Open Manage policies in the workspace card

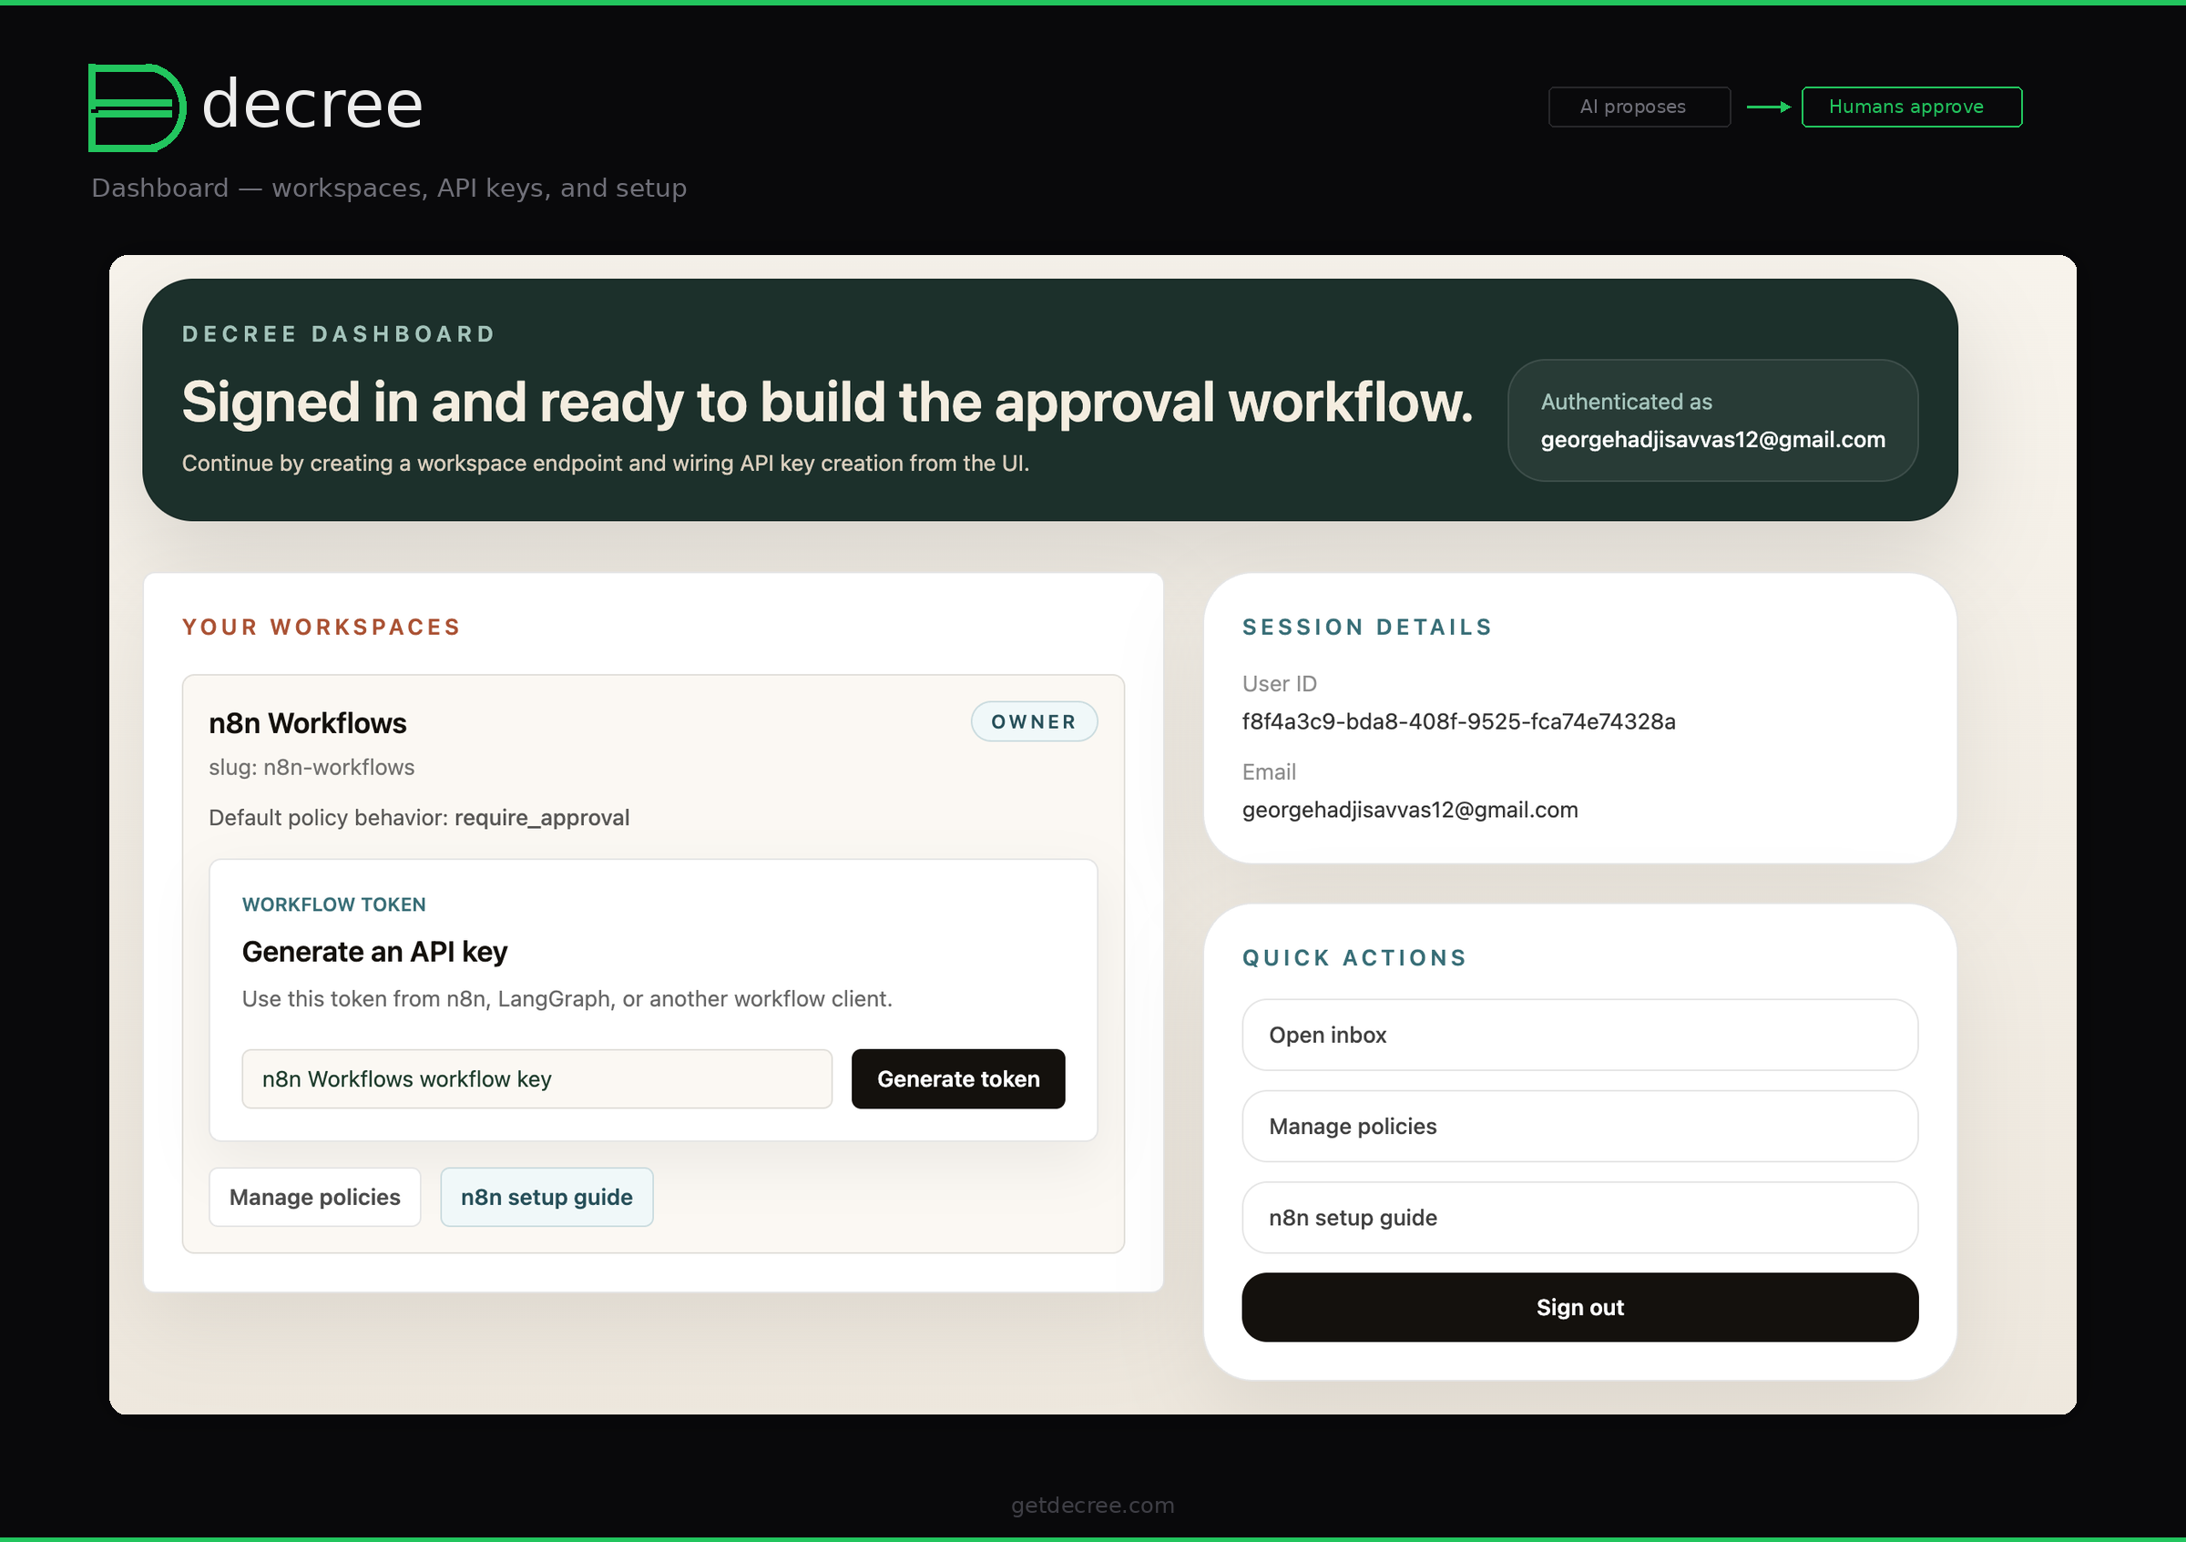(x=314, y=1197)
